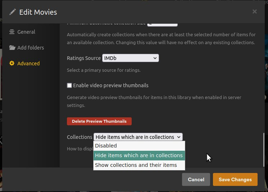Open the General settings section
Screen dimensions: 268x192
tap(26, 32)
